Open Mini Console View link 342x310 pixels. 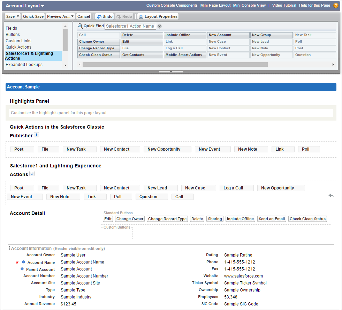pos(249,6)
